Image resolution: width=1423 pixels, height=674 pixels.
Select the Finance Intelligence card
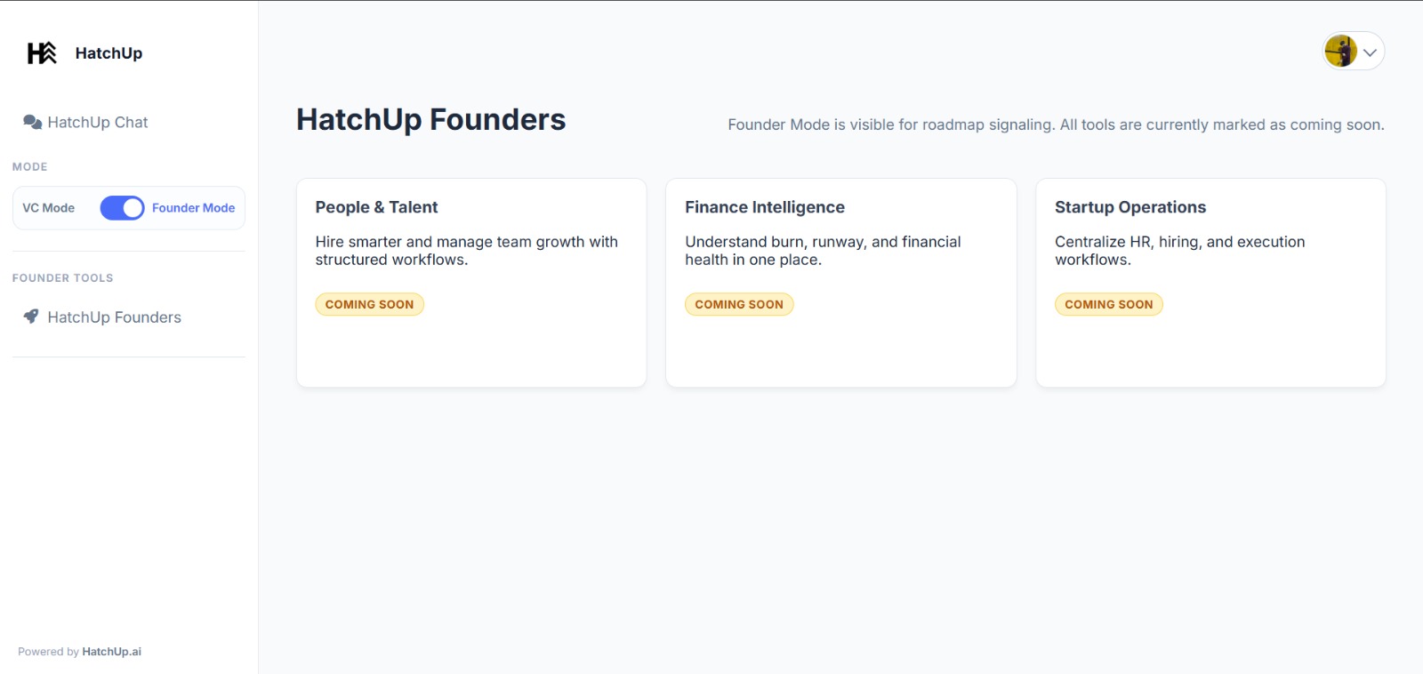(x=840, y=283)
